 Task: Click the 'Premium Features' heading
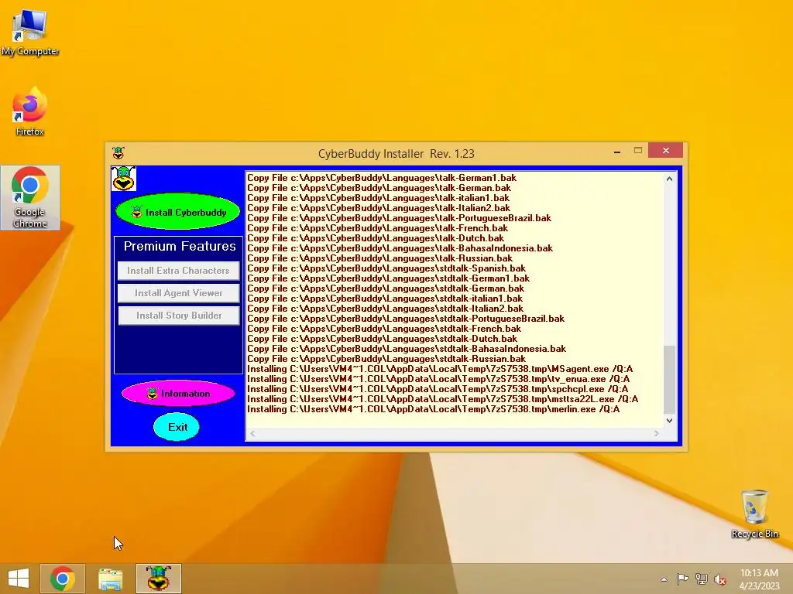coord(180,246)
